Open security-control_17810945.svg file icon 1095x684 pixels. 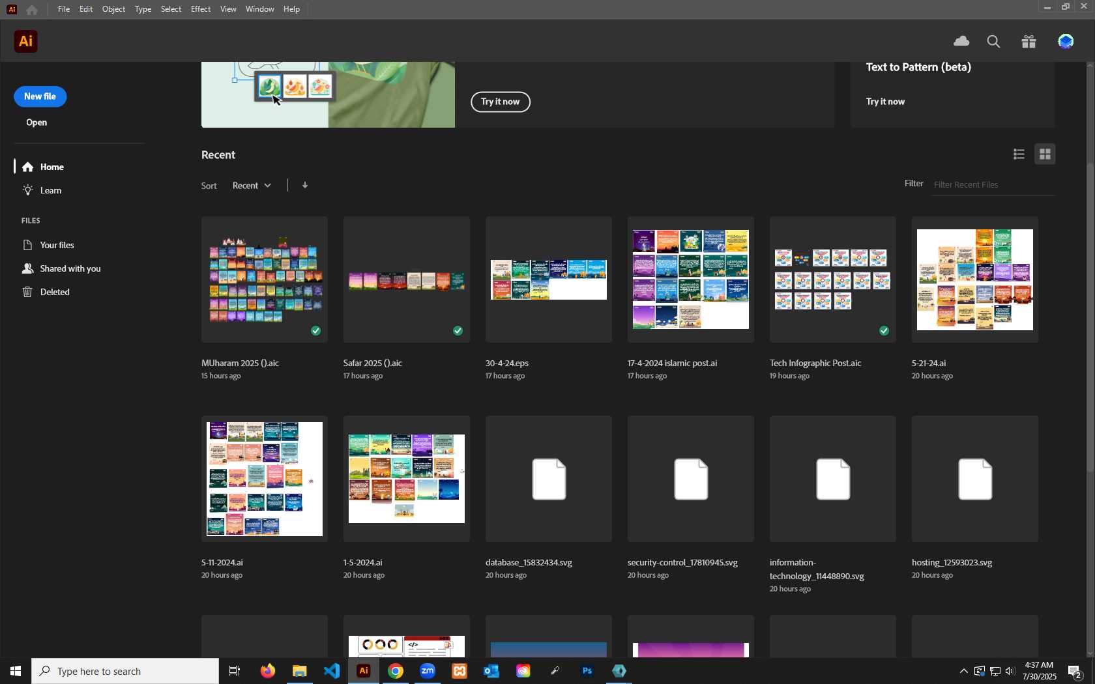tap(691, 479)
